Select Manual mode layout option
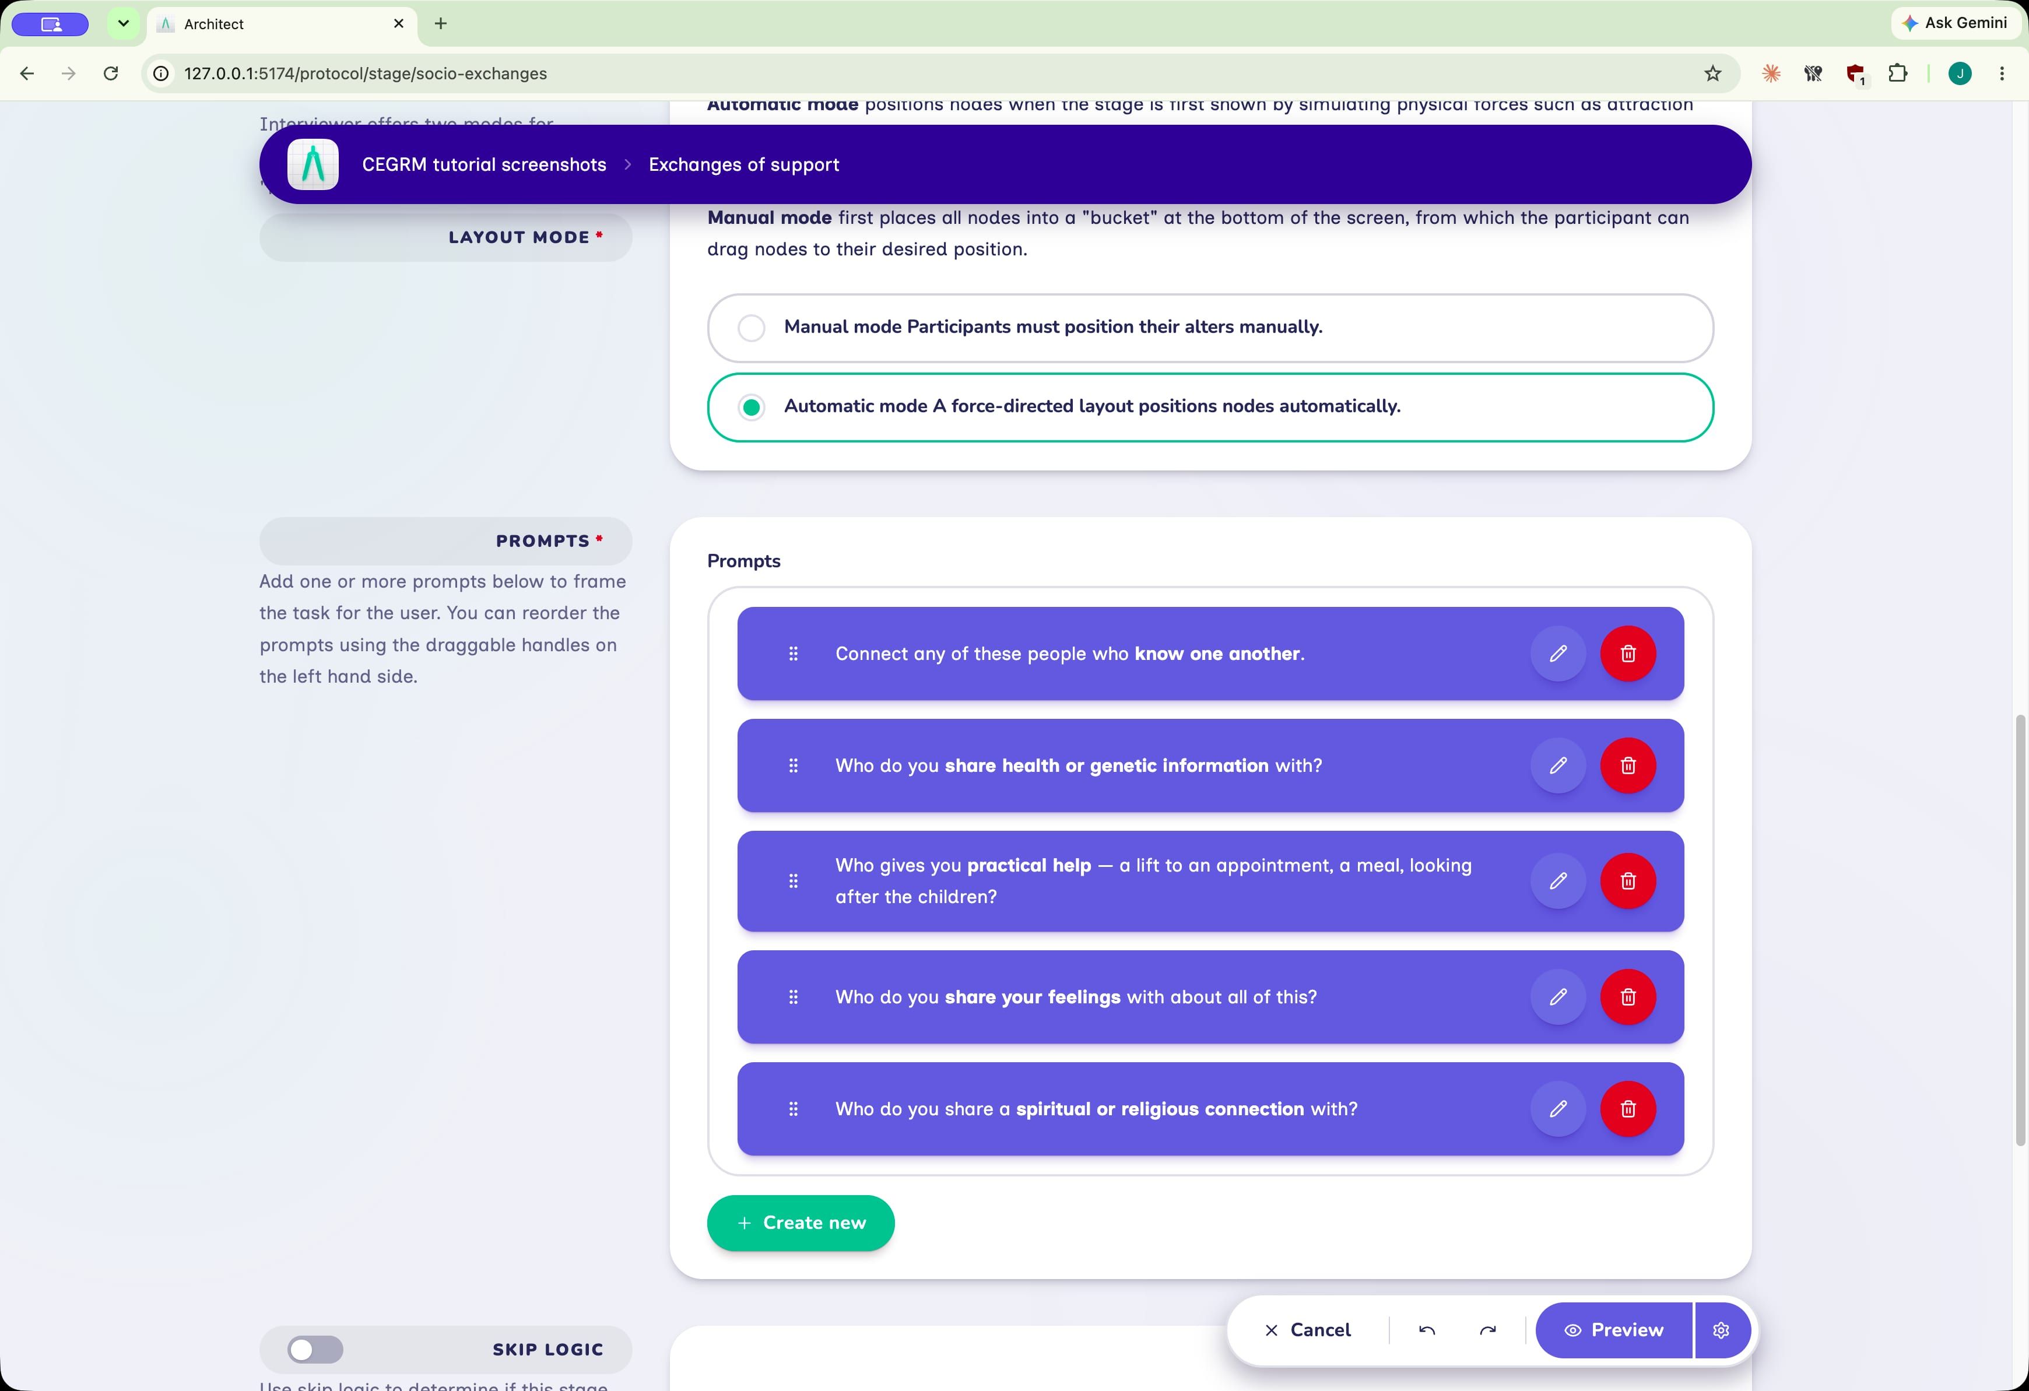 point(1210,328)
